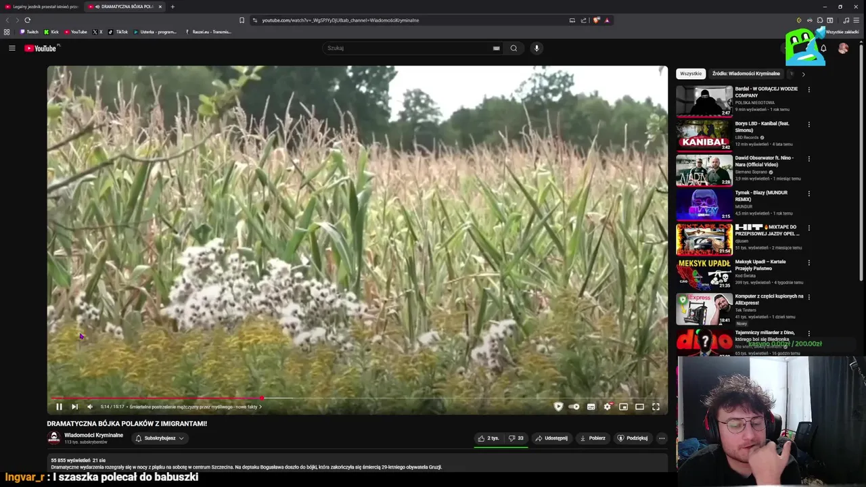Image resolution: width=866 pixels, height=487 pixels.
Task: Go to YouTube home via logo
Action: (x=42, y=48)
